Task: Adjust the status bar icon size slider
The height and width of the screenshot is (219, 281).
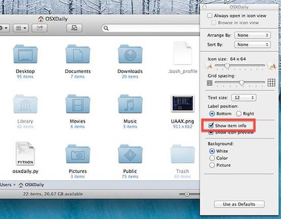Action: (x=186, y=194)
